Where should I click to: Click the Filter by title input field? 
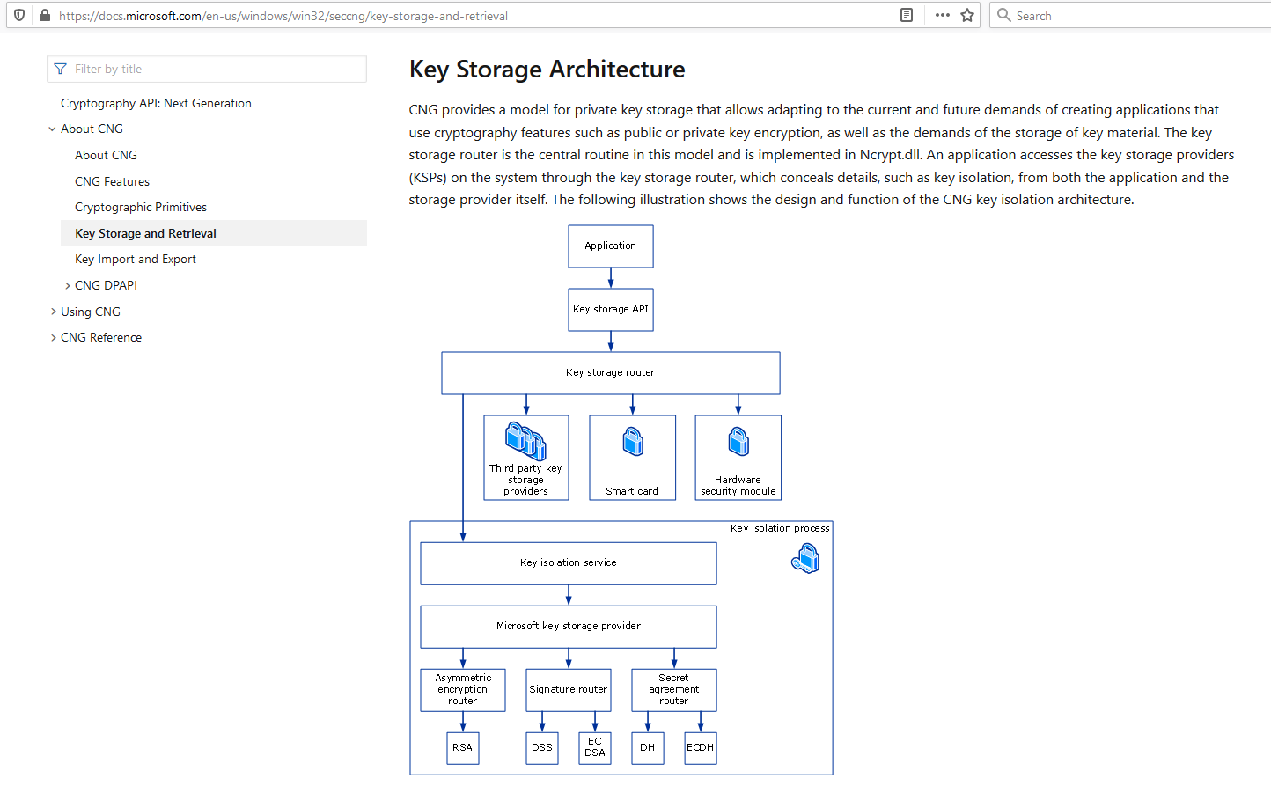click(x=207, y=69)
